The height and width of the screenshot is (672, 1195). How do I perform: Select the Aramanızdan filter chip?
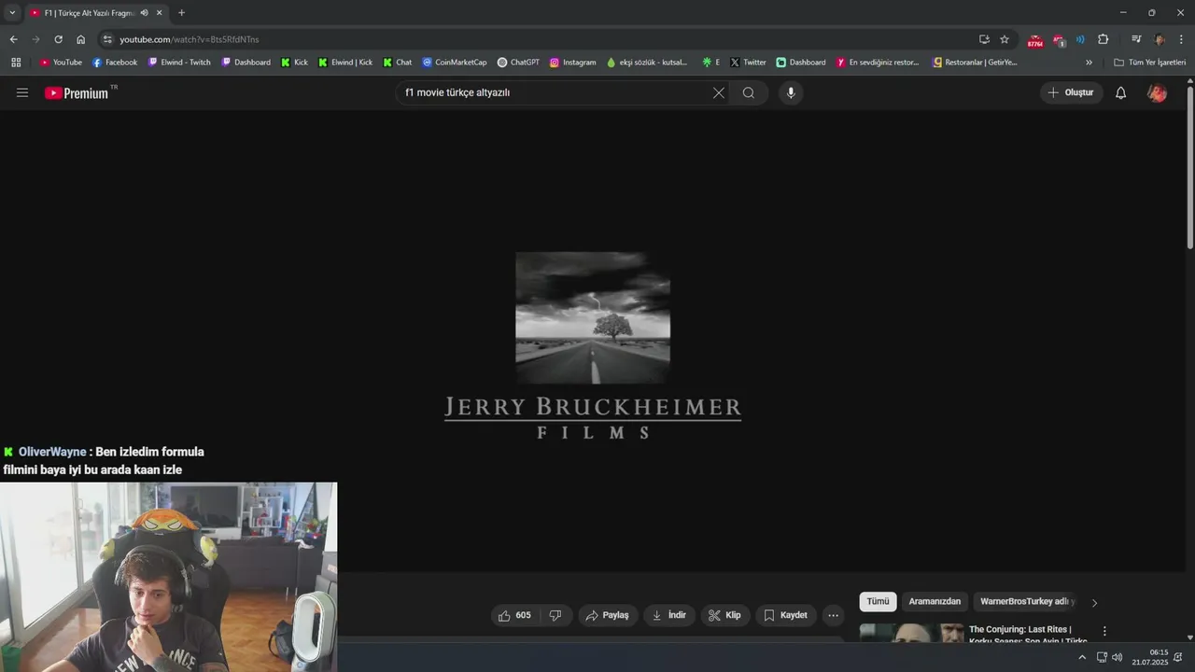[x=935, y=602]
